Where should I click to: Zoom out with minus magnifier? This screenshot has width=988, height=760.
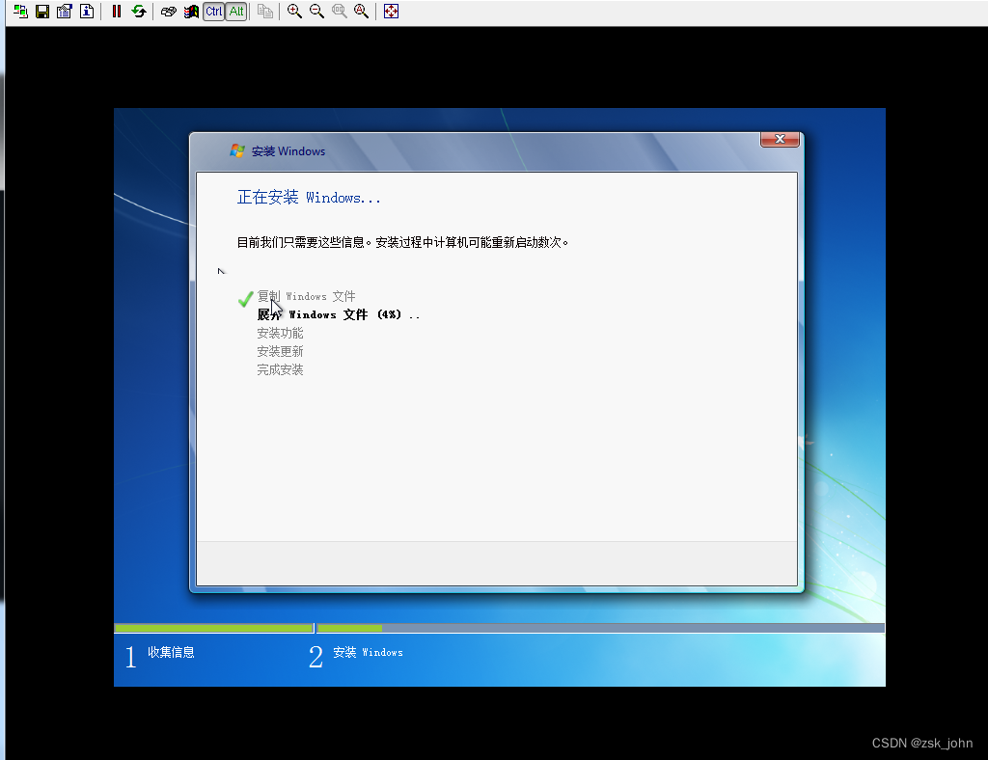tap(316, 12)
